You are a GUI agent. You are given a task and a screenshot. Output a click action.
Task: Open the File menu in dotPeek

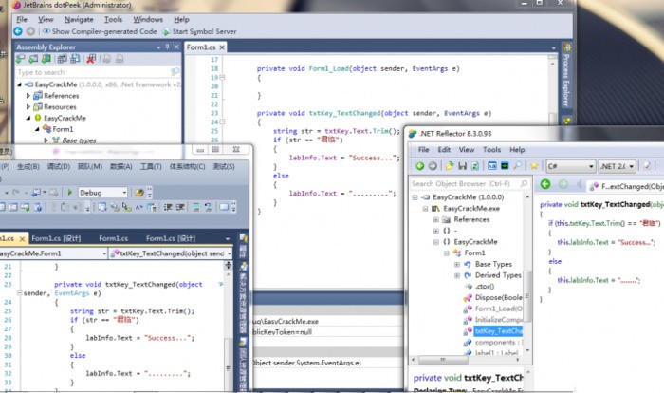(x=22, y=20)
